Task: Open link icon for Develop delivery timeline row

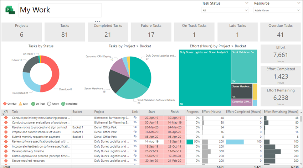Action: pos(135,151)
